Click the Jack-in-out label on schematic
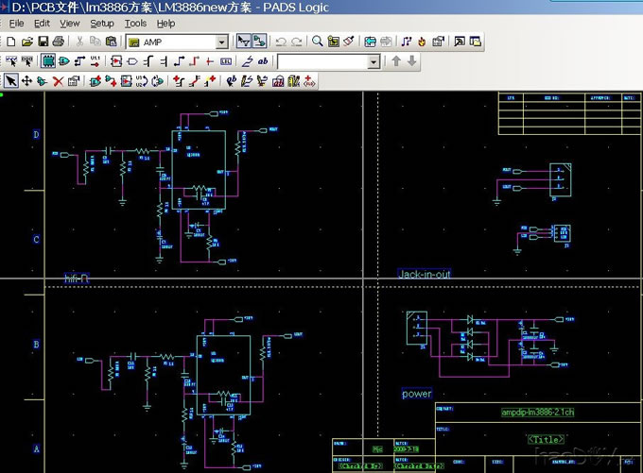The width and height of the screenshot is (643, 473). [425, 275]
